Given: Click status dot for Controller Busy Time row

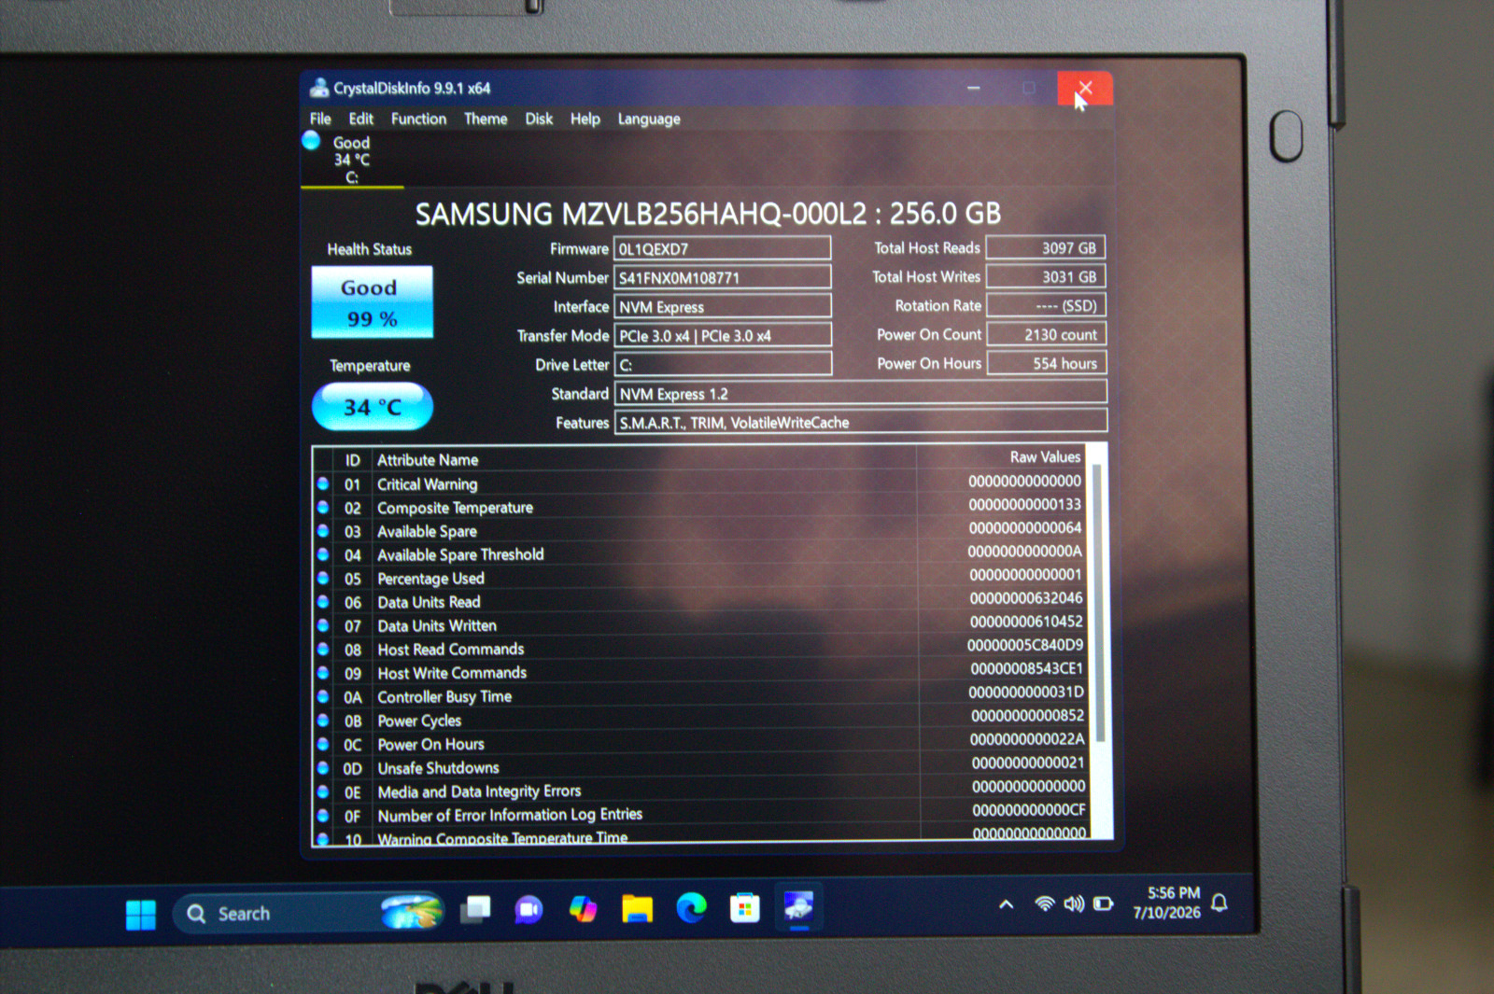Looking at the screenshot, I should tap(323, 696).
